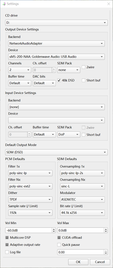Open the input Buffer time dropdown
Screen dimensions: 113x268
pos(44,135)
